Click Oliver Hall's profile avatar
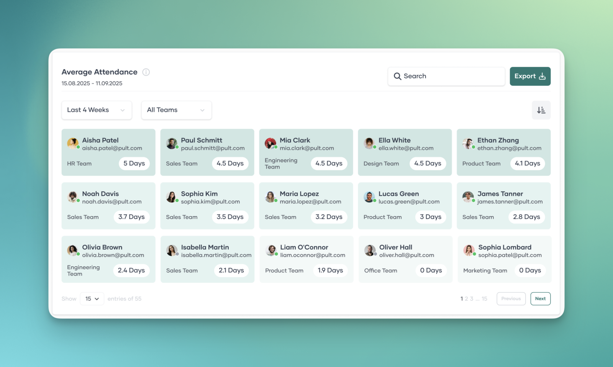This screenshot has height=367, width=613. tap(370, 251)
